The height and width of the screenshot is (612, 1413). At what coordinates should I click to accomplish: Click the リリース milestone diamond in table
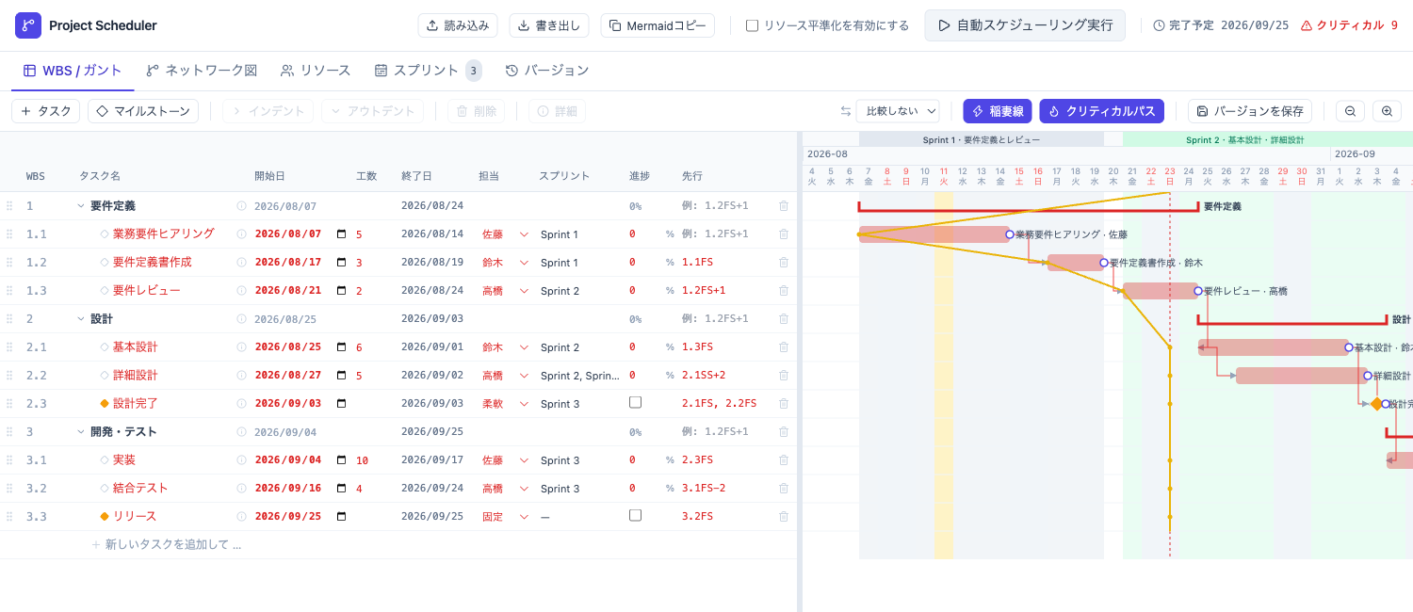point(105,516)
